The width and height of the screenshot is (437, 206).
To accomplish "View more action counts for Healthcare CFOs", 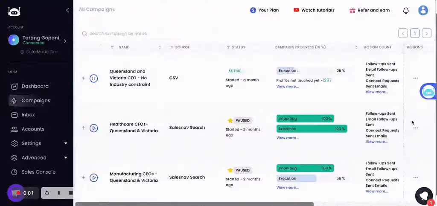I will tap(377, 142).
